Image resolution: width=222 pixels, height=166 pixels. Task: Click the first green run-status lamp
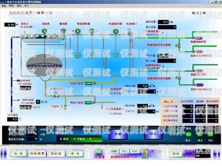[189, 134]
